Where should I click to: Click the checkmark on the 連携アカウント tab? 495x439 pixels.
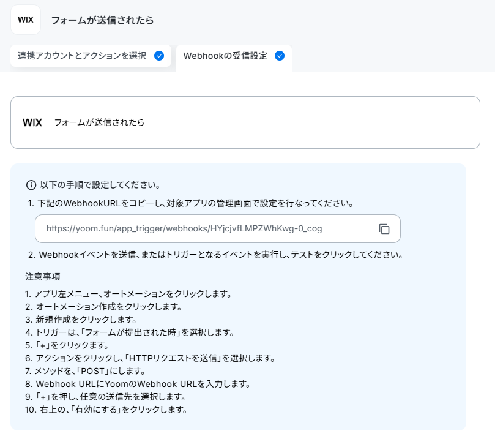pyautogui.click(x=159, y=56)
